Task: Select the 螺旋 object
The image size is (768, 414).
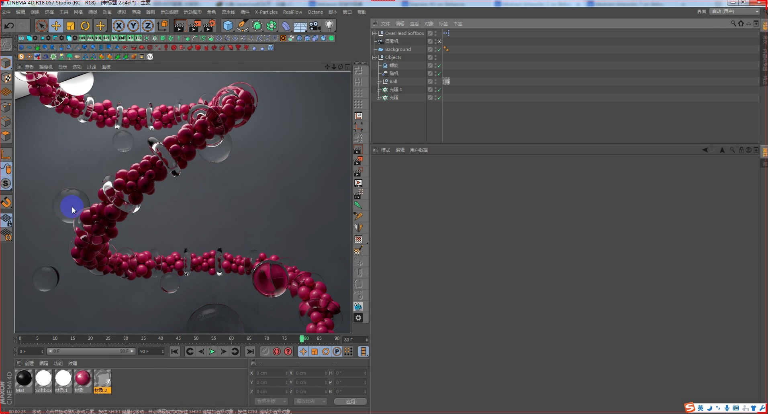Action: (394, 65)
